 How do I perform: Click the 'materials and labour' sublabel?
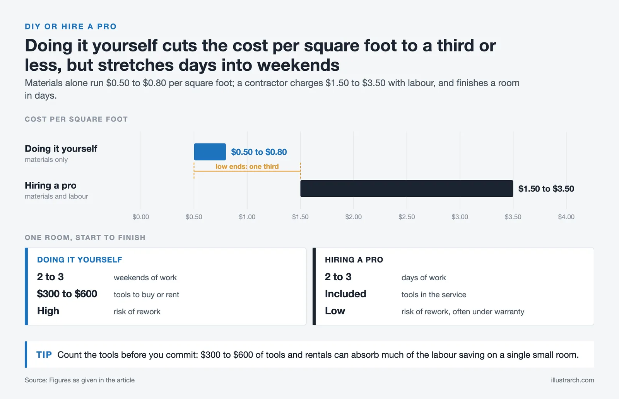pos(56,196)
